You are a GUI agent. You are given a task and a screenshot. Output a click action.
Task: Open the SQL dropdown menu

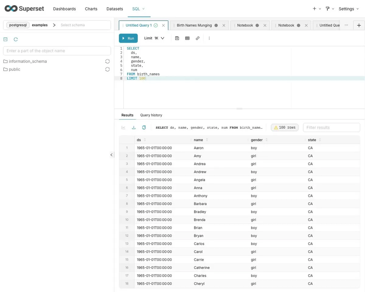138,9
